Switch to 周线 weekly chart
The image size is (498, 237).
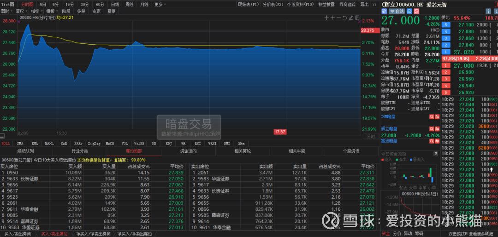coord(130,5)
